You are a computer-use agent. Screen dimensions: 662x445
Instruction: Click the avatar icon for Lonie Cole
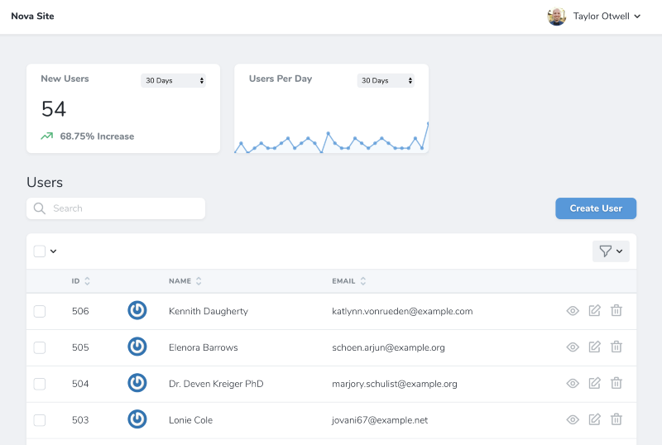(137, 419)
